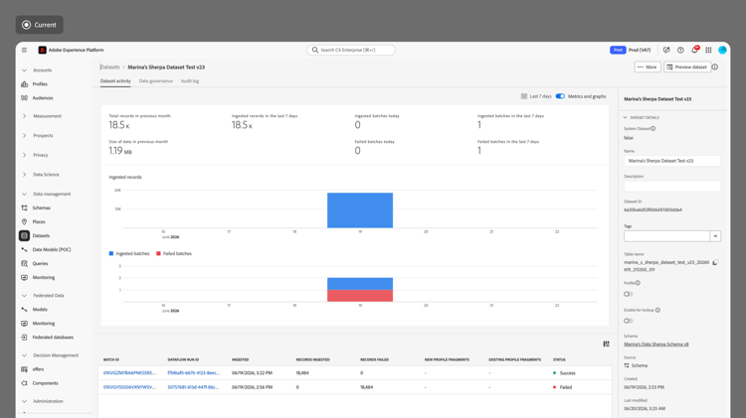Open the column settings icon above table

[606, 344]
